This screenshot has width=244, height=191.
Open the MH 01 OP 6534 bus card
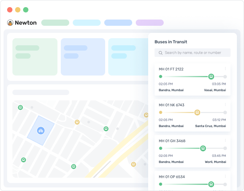click(x=193, y=181)
